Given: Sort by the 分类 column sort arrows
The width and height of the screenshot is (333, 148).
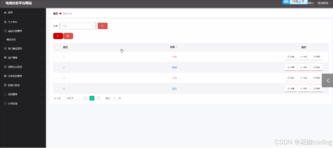Looking at the screenshot, I should [176, 47].
